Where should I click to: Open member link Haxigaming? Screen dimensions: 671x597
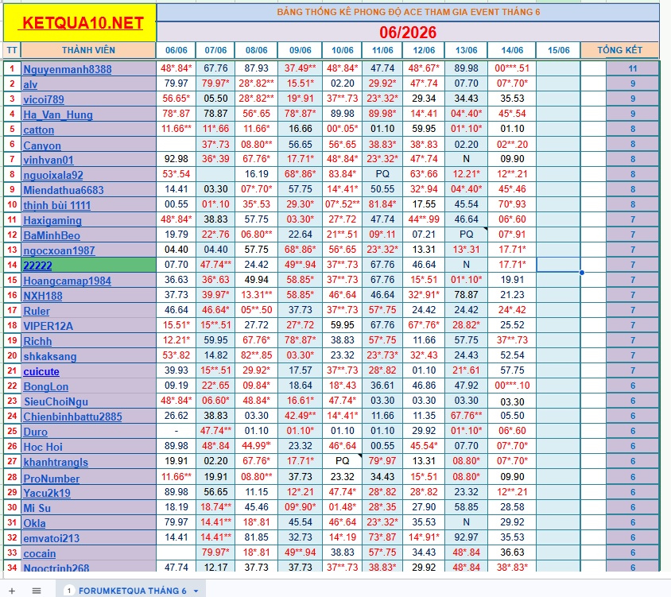click(52, 220)
